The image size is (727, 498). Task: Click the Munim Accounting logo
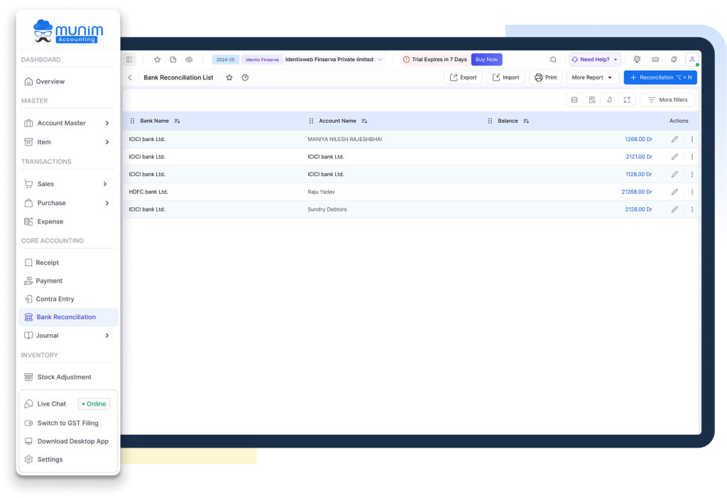coord(68,31)
